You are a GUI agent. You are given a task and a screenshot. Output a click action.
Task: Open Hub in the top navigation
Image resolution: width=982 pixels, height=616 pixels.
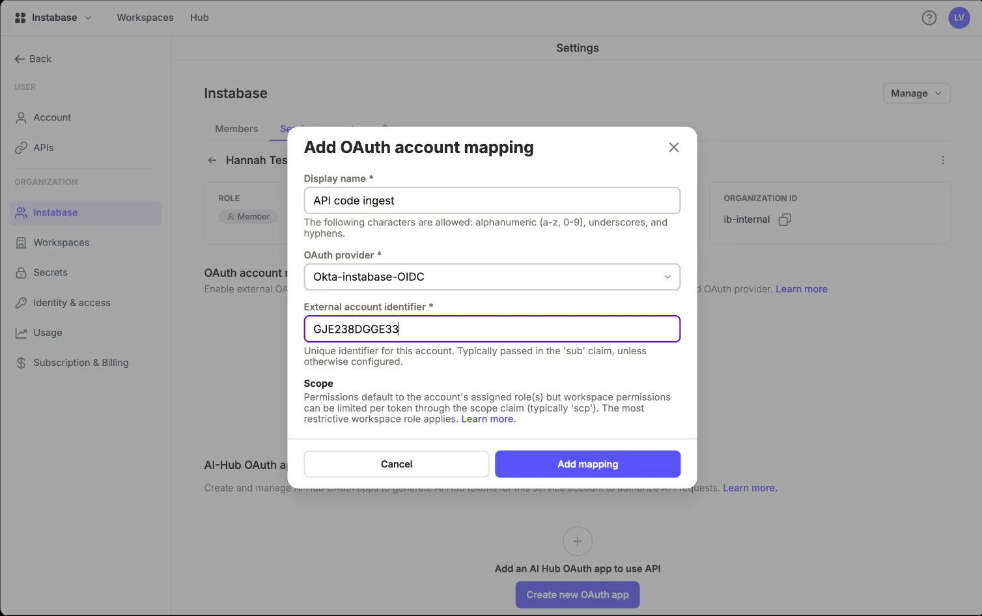[199, 18]
